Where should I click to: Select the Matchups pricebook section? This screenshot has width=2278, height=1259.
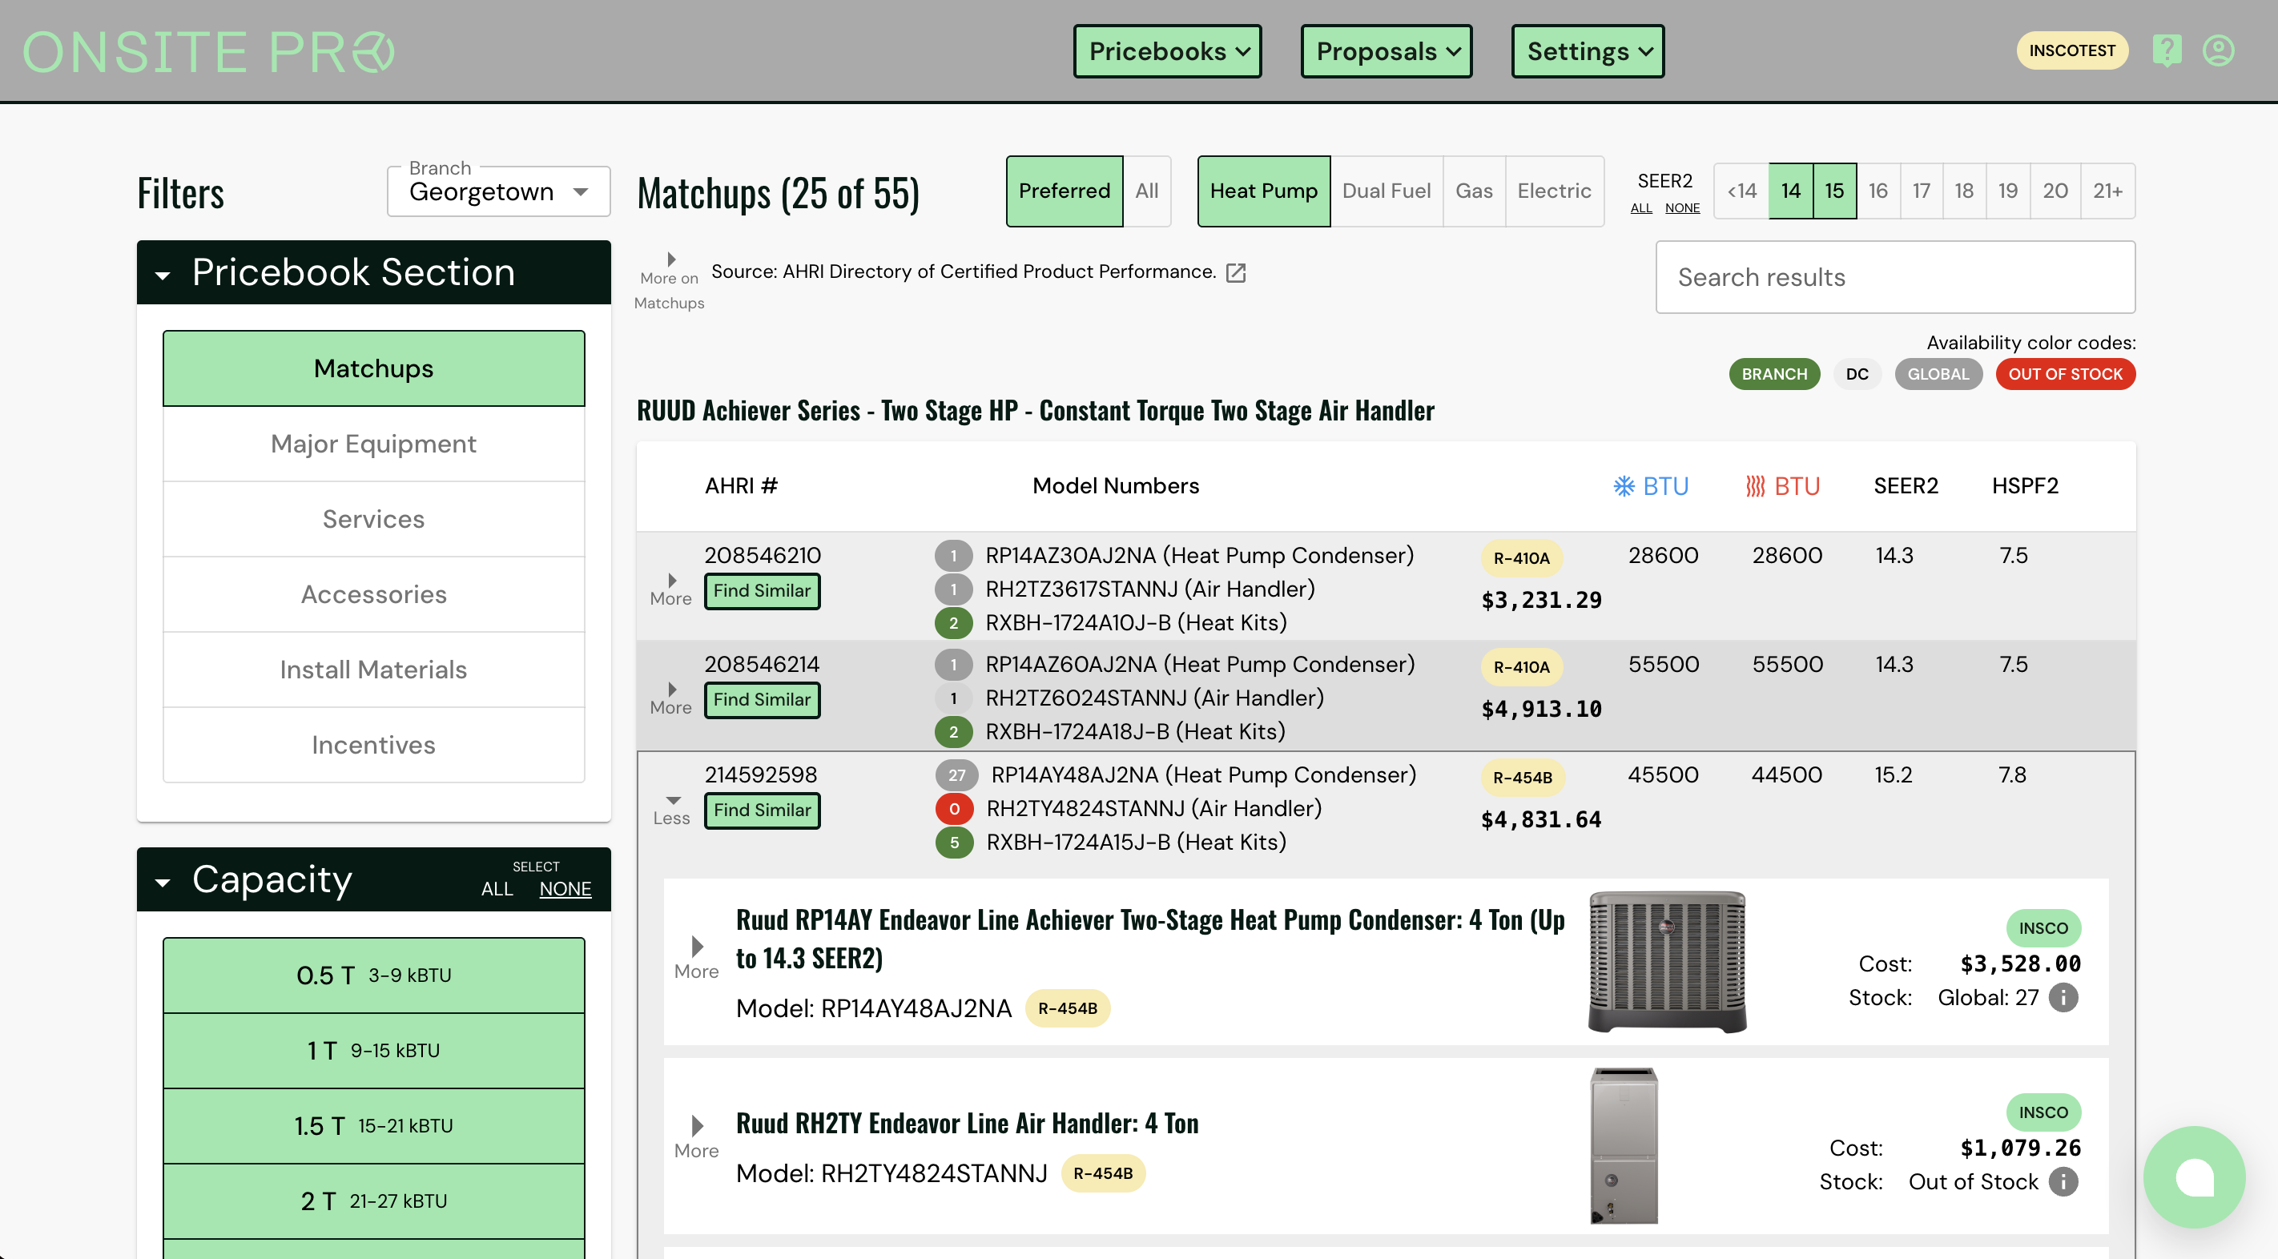click(x=374, y=368)
